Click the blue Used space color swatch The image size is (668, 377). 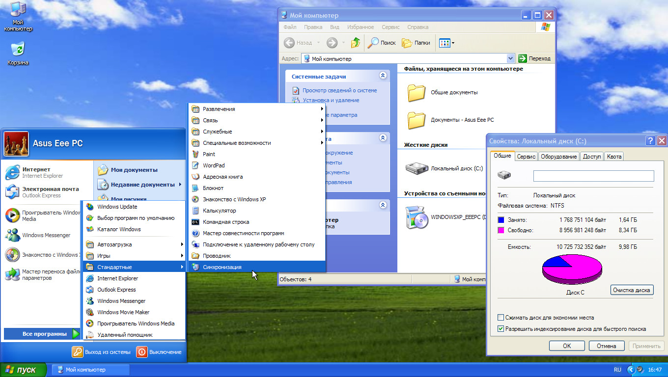(501, 220)
